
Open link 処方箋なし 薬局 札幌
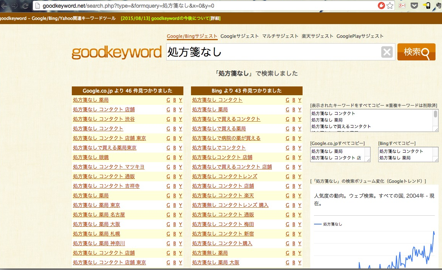96,234
